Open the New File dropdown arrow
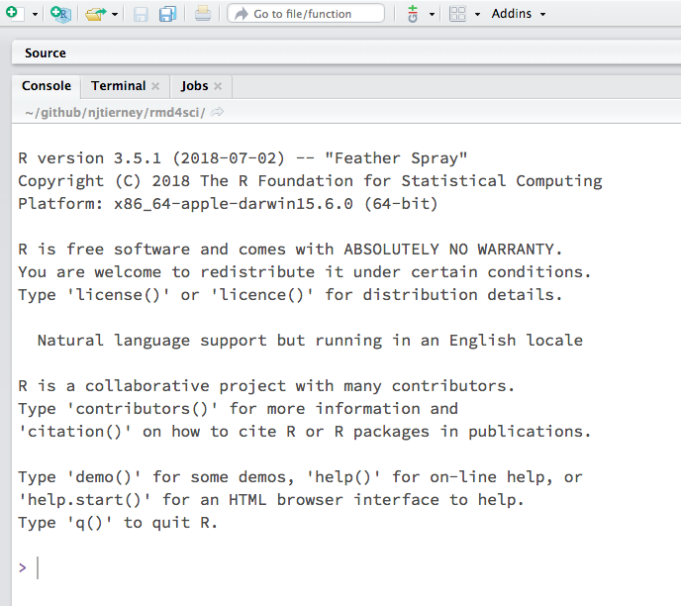This screenshot has width=681, height=606. (36, 14)
